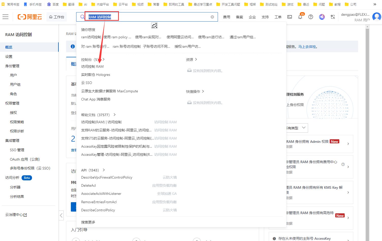Open the Chat App 消息服务 result
The height and width of the screenshot is (241, 382).
click(96, 99)
